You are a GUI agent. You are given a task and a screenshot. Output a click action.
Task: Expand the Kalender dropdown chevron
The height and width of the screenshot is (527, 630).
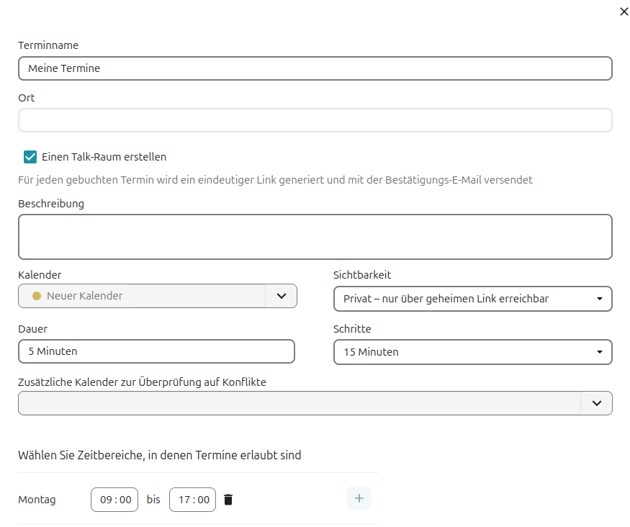pos(282,296)
